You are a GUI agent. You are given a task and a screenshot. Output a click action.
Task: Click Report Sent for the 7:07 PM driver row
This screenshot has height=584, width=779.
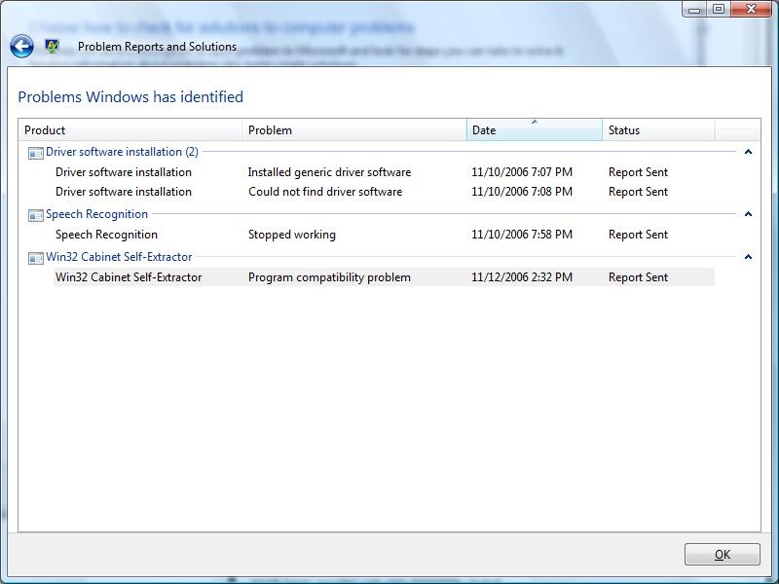638,172
